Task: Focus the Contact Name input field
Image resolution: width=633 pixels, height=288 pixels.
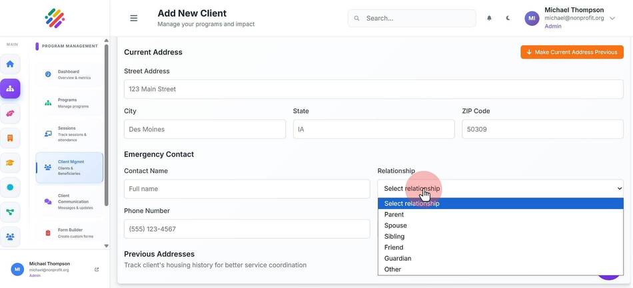Action: tap(247, 188)
